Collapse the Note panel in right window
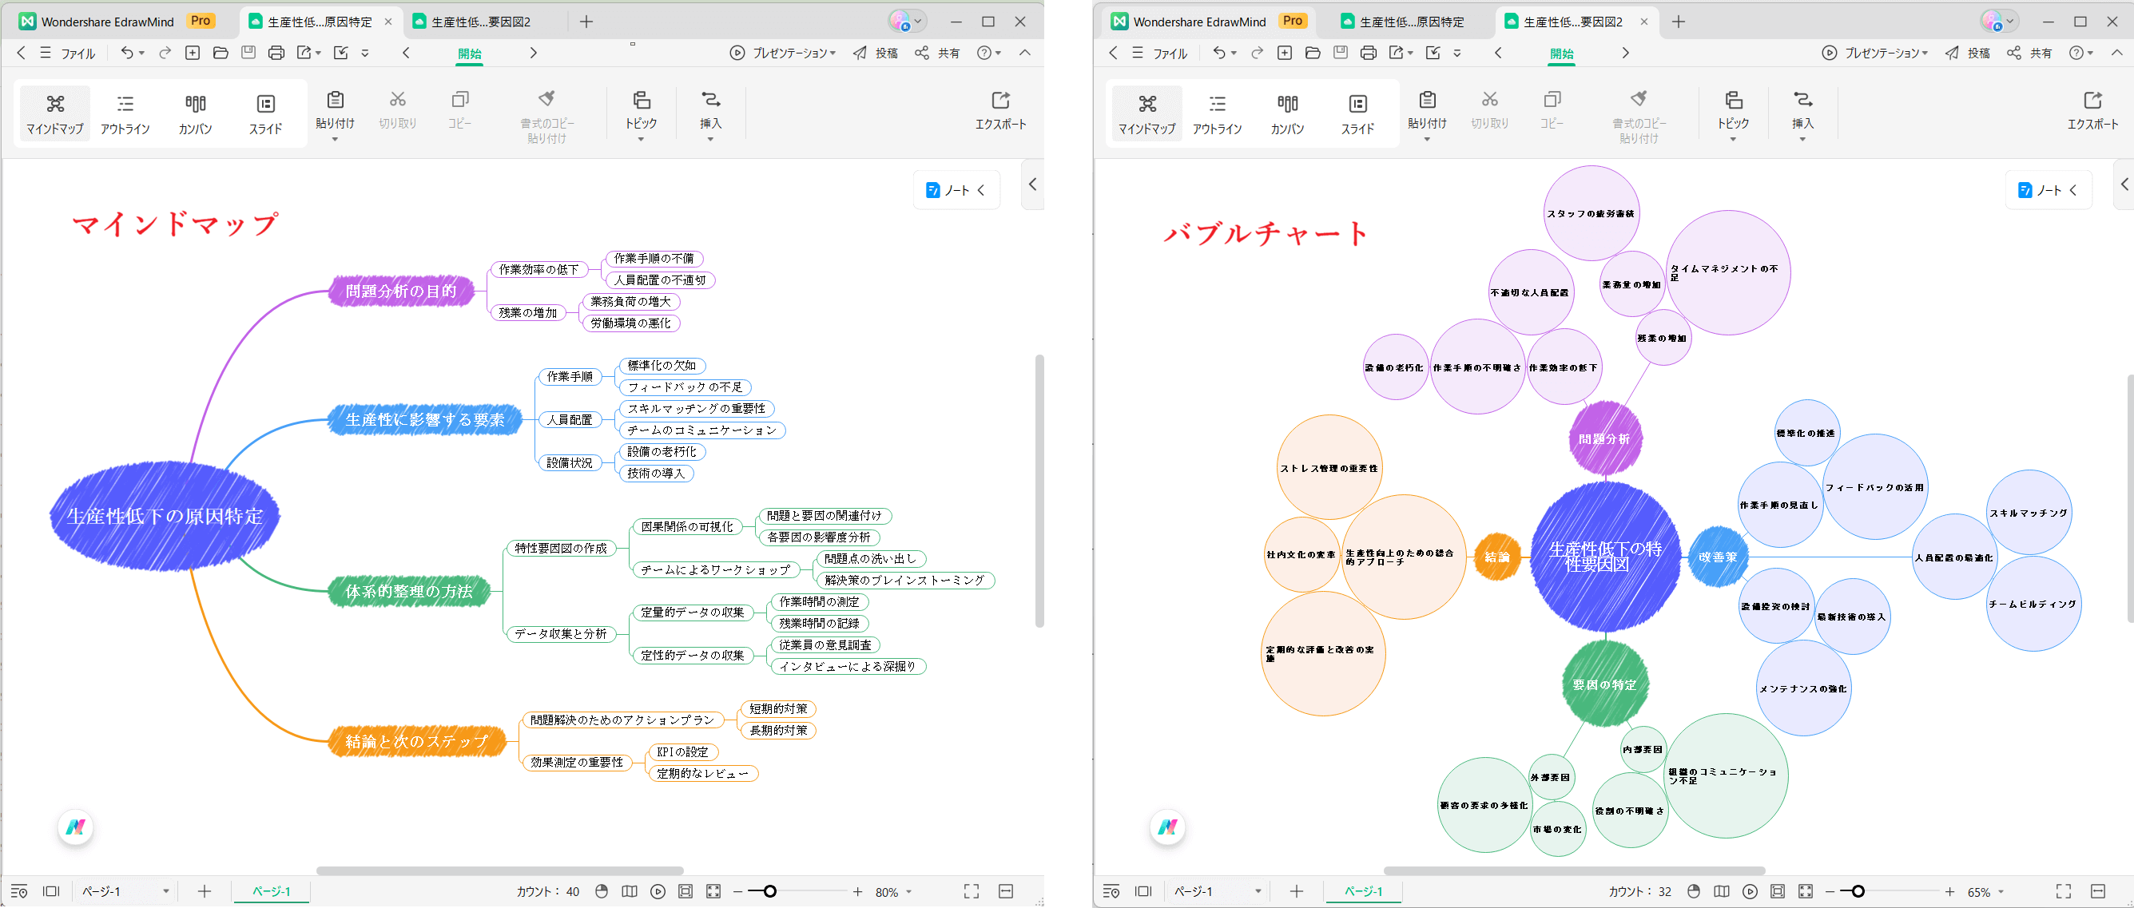 tap(2073, 190)
